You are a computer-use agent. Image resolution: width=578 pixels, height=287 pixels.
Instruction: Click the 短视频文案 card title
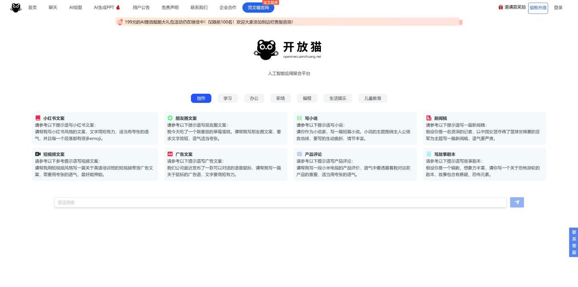[x=54, y=154]
